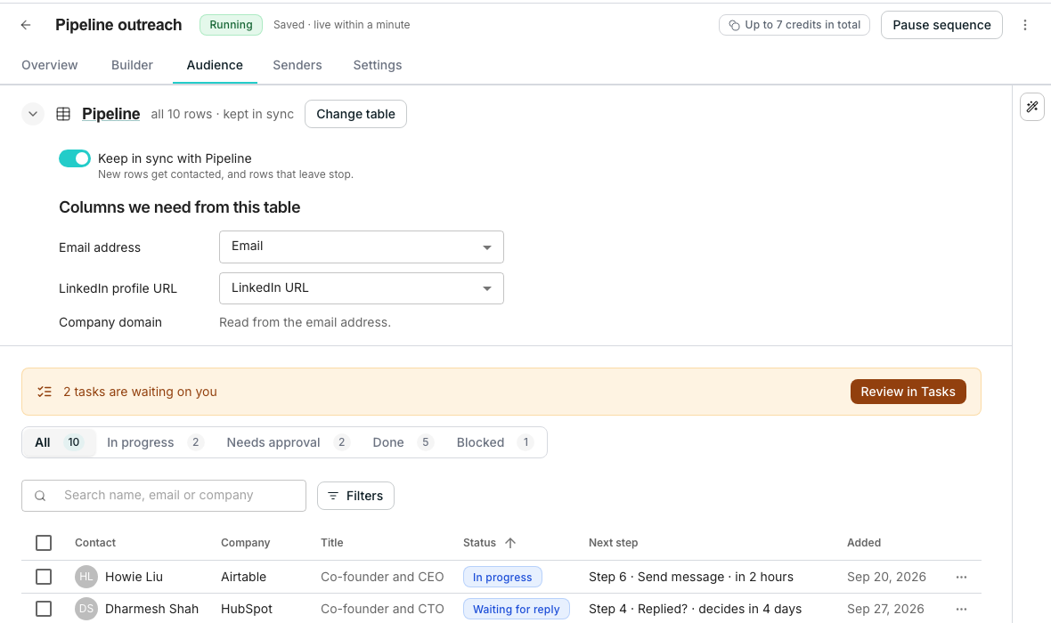Tick the select-all contacts checkbox
The image size is (1051, 623).
[44, 543]
